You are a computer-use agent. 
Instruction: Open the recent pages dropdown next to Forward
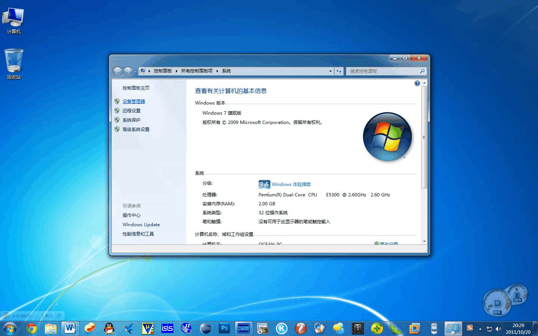coord(135,71)
